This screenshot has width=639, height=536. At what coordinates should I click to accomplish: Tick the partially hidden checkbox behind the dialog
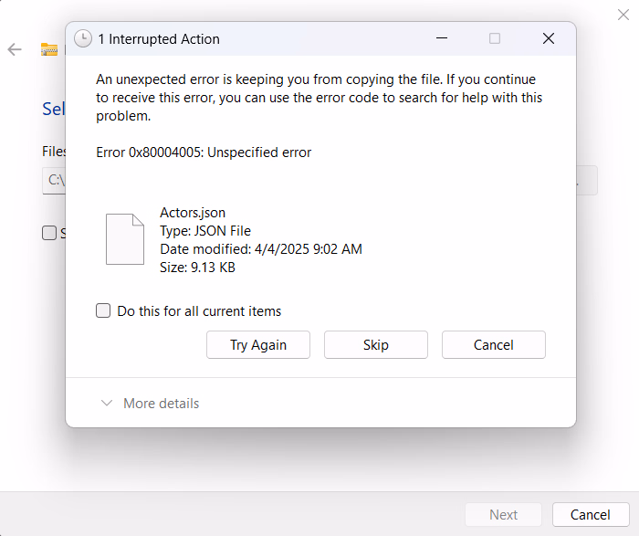click(x=49, y=233)
